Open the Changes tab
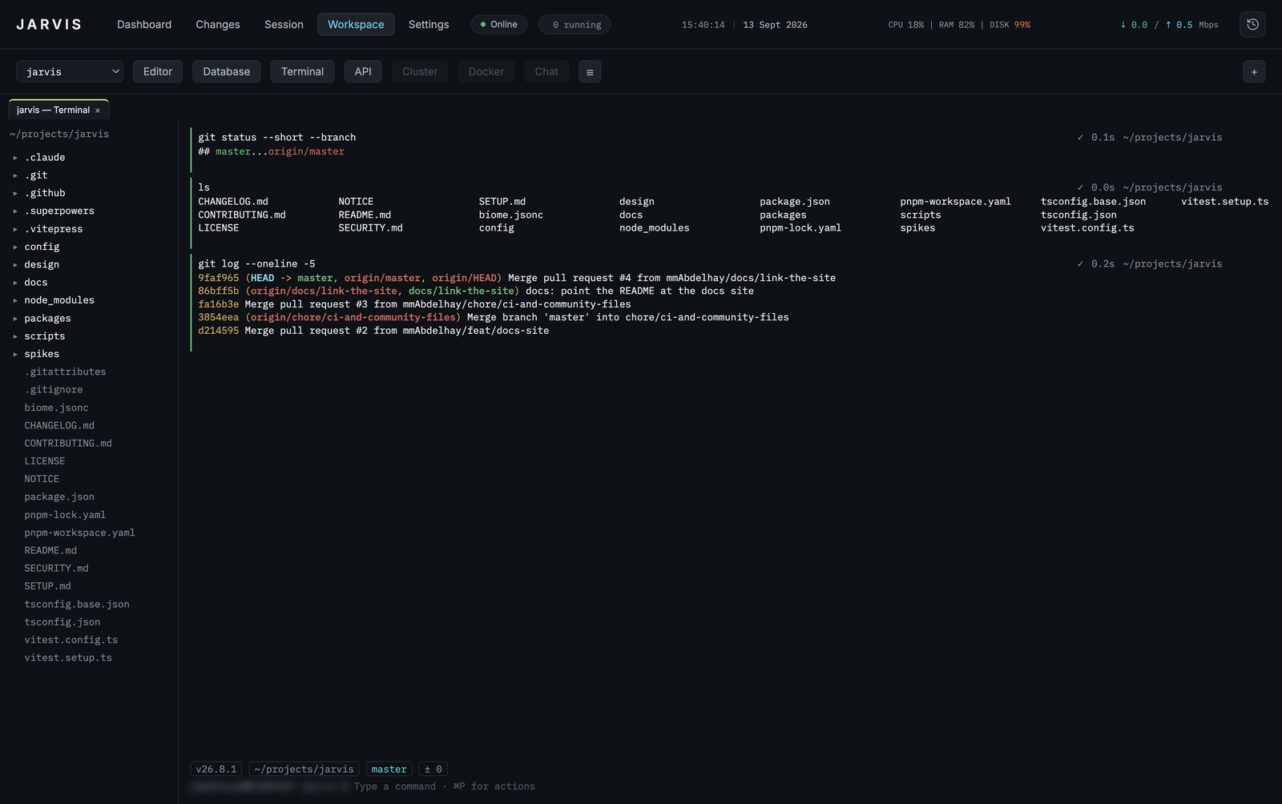This screenshot has width=1282, height=804. click(x=218, y=25)
